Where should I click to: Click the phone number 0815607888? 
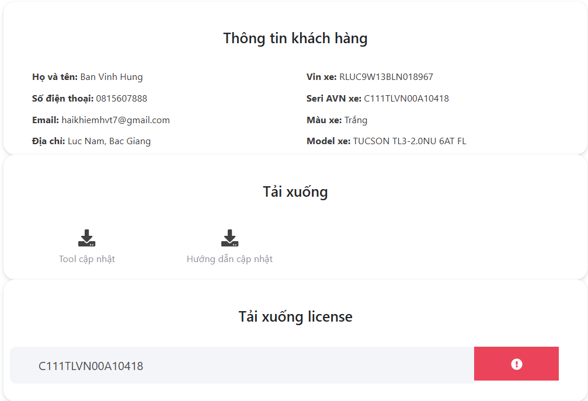[121, 99]
